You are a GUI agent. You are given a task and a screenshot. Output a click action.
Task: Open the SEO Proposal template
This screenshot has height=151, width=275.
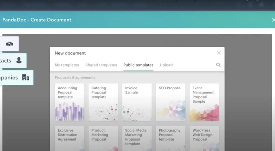click(170, 102)
